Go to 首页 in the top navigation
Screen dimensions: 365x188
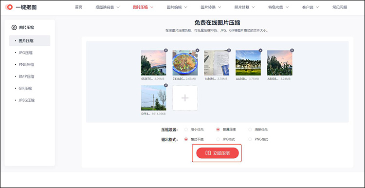79,7
